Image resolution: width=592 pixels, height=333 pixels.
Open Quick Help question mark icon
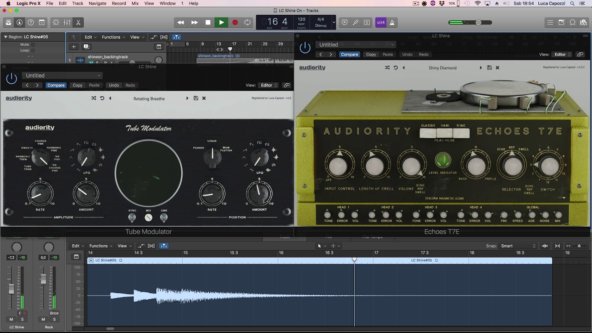(x=31, y=22)
